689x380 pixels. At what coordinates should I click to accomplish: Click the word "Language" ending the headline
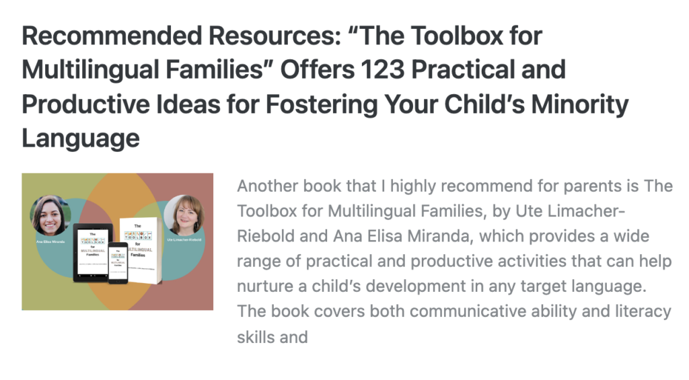pos(81,139)
